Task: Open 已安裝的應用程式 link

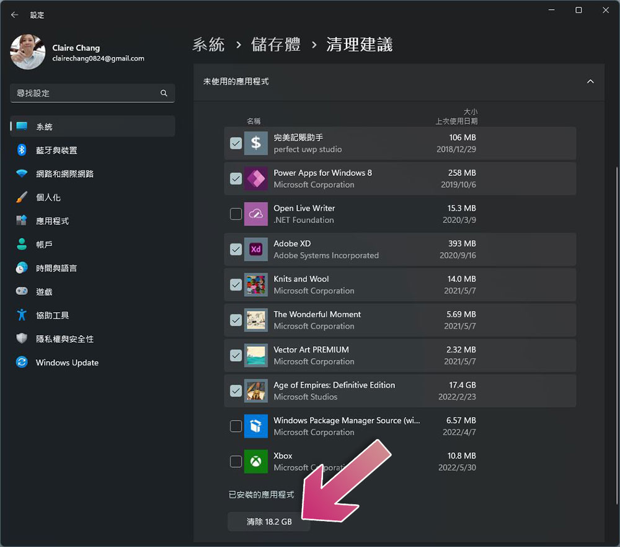Action: [262, 494]
